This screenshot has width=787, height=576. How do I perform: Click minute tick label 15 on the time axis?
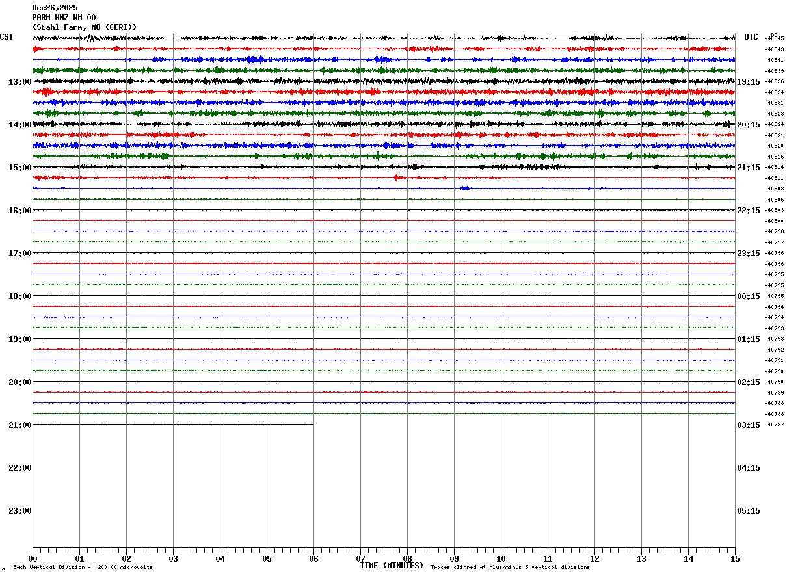(x=735, y=559)
